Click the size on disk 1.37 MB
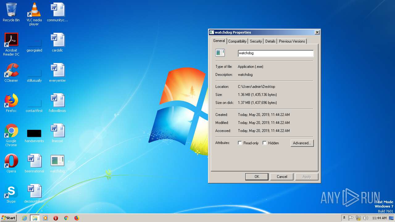Viewport: 395px width, 222px height. pyautogui.click(x=257, y=103)
